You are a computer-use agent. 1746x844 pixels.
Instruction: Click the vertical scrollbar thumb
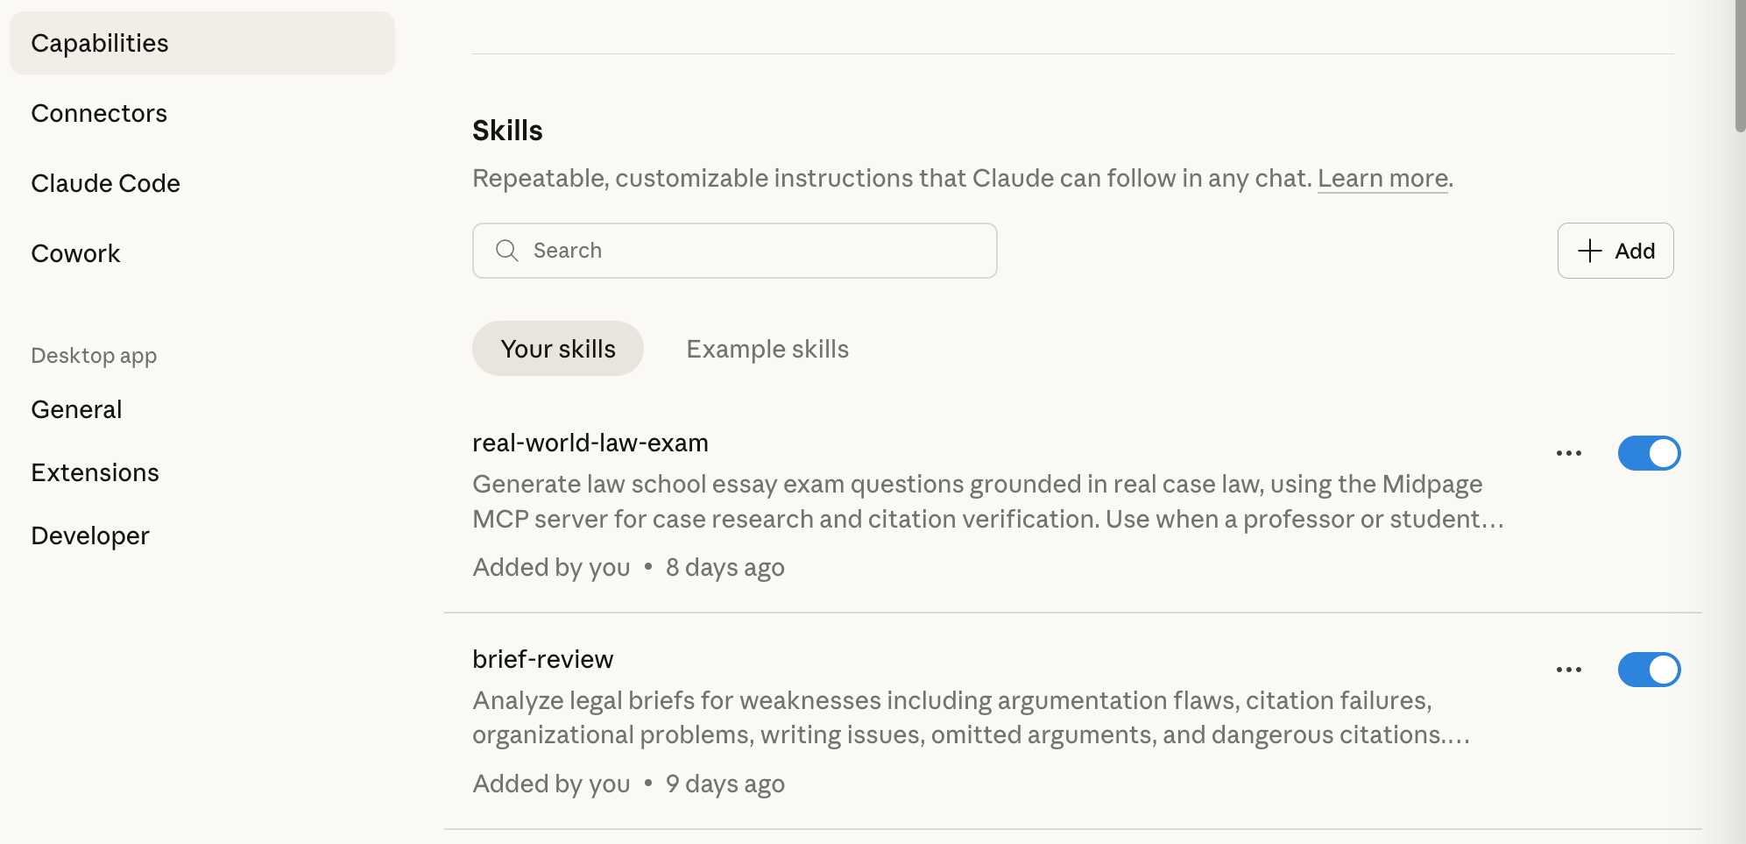pyautogui.click(x=1739, y=66)
